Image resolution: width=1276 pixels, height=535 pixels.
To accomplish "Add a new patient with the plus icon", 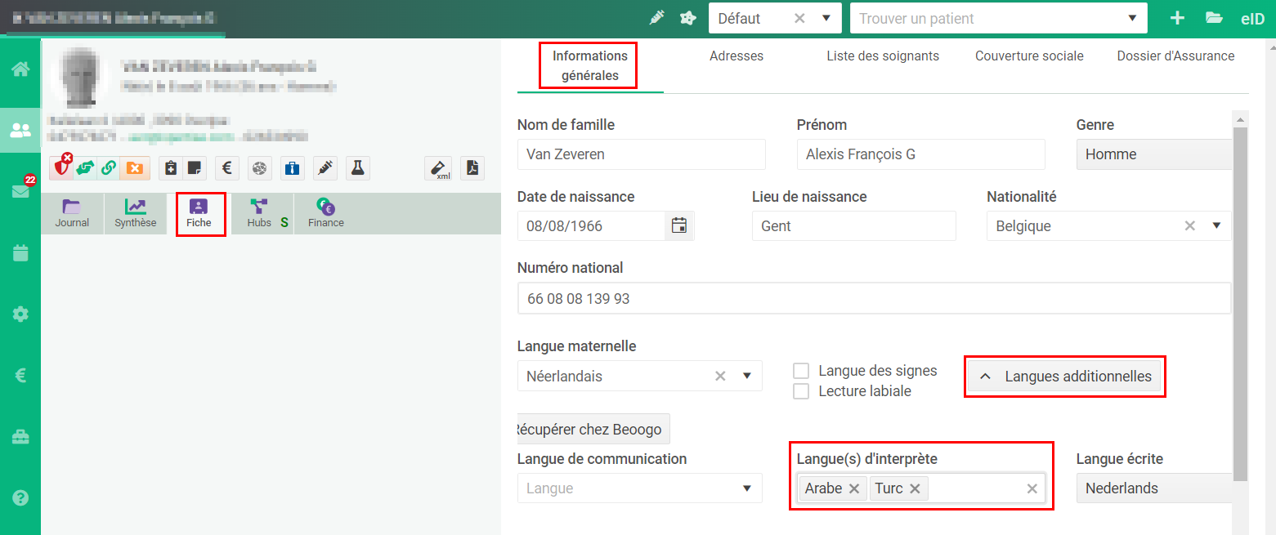I will (x=1177, y=18).
